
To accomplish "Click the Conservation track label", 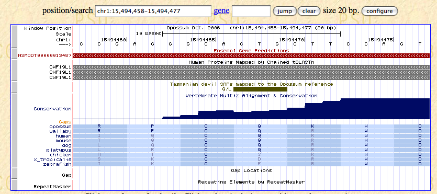I will tap(53, 109).
